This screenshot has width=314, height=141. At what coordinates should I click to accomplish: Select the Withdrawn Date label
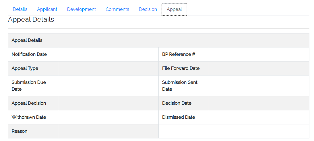tap(29, 117)
